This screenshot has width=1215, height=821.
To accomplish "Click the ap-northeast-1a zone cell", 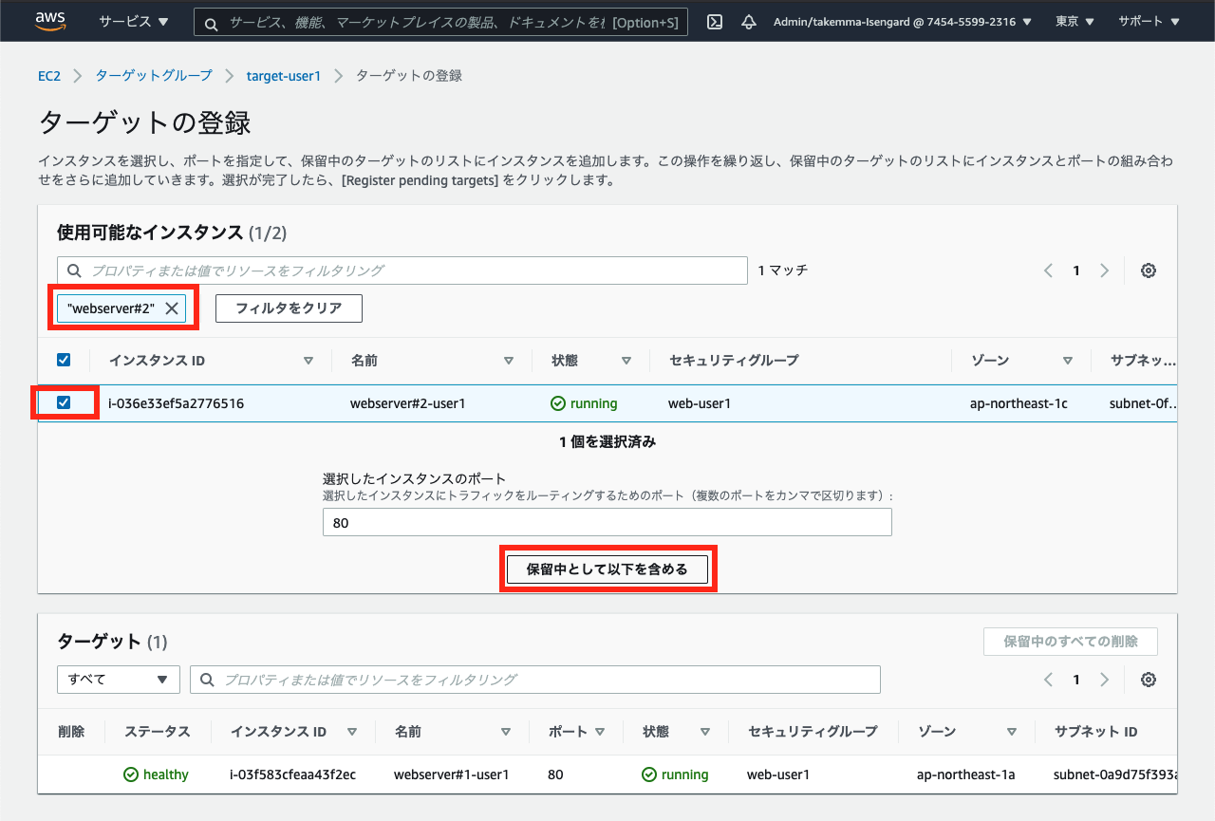I will 966,774.
